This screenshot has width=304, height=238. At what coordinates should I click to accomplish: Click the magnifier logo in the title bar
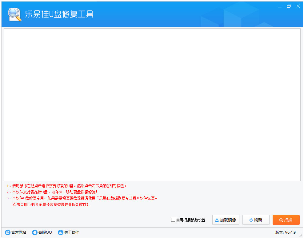[14, 14]
